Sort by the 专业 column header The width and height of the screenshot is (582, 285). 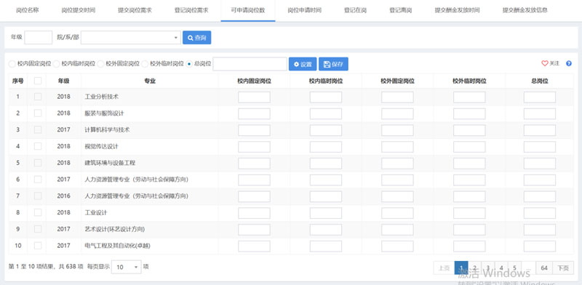point(150,81)
